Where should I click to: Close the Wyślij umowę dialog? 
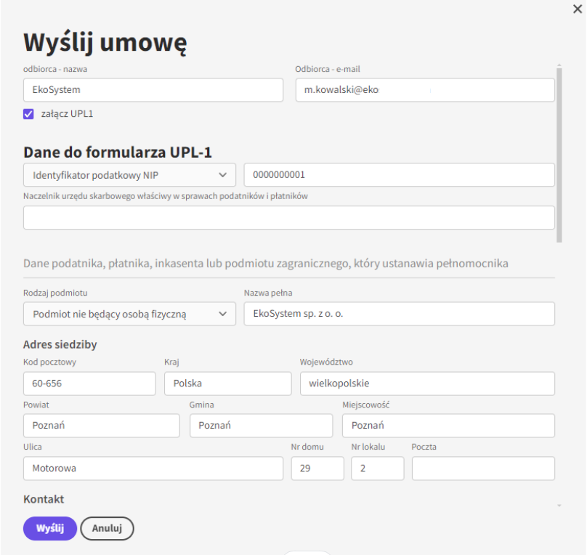[578, 9]
